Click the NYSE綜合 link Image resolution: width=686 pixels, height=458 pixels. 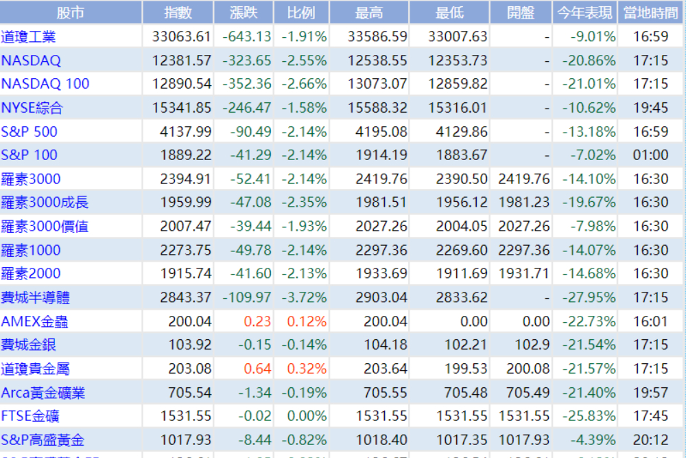click(32, 108)
